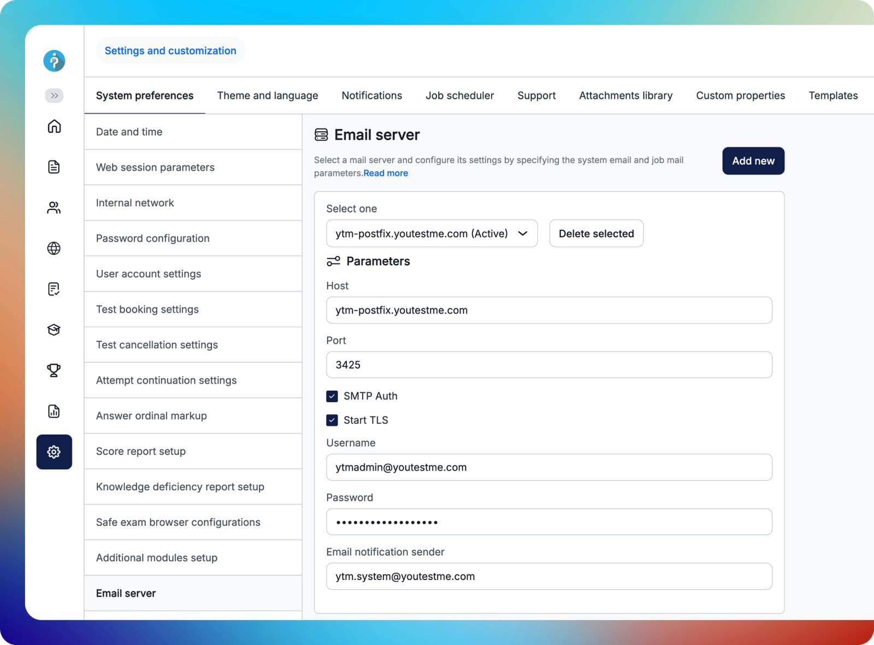This screenshot has width=874, height=645.
Task: Open the users icon in the sidebar
Action: pyautogui.click(x=54, y=208)
